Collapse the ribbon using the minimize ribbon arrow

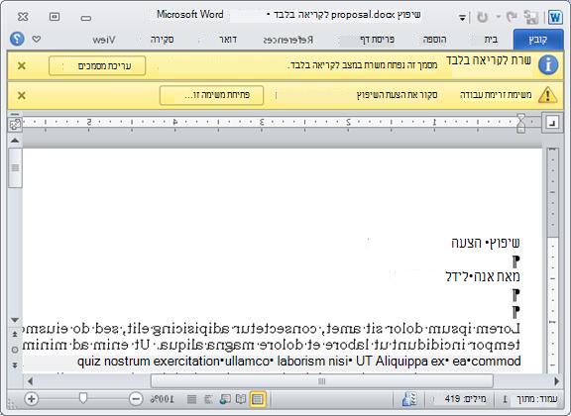click(x=37, y=39)
